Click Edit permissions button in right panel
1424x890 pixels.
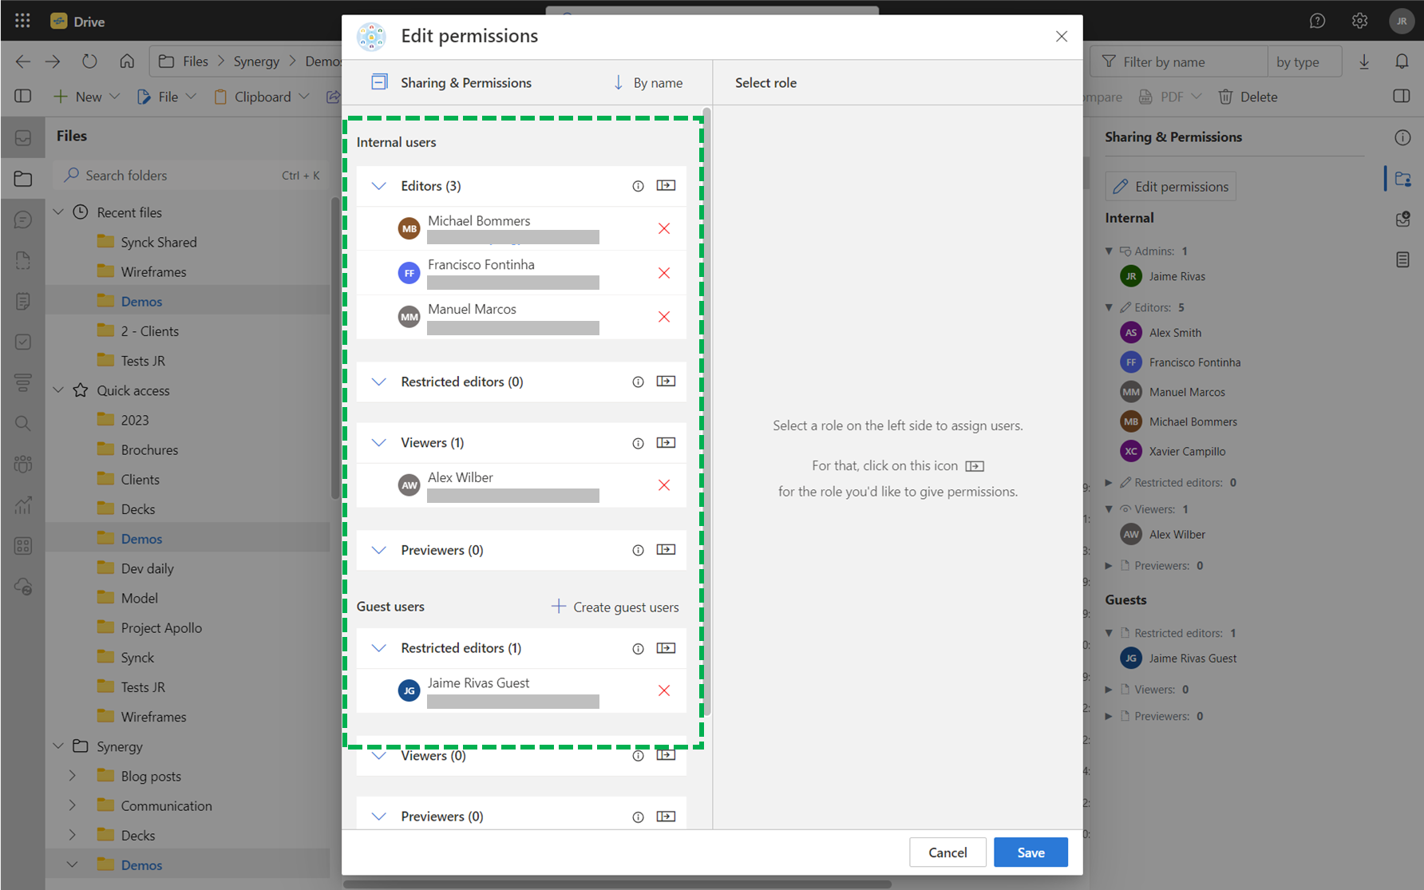[x=1170, y=186]
